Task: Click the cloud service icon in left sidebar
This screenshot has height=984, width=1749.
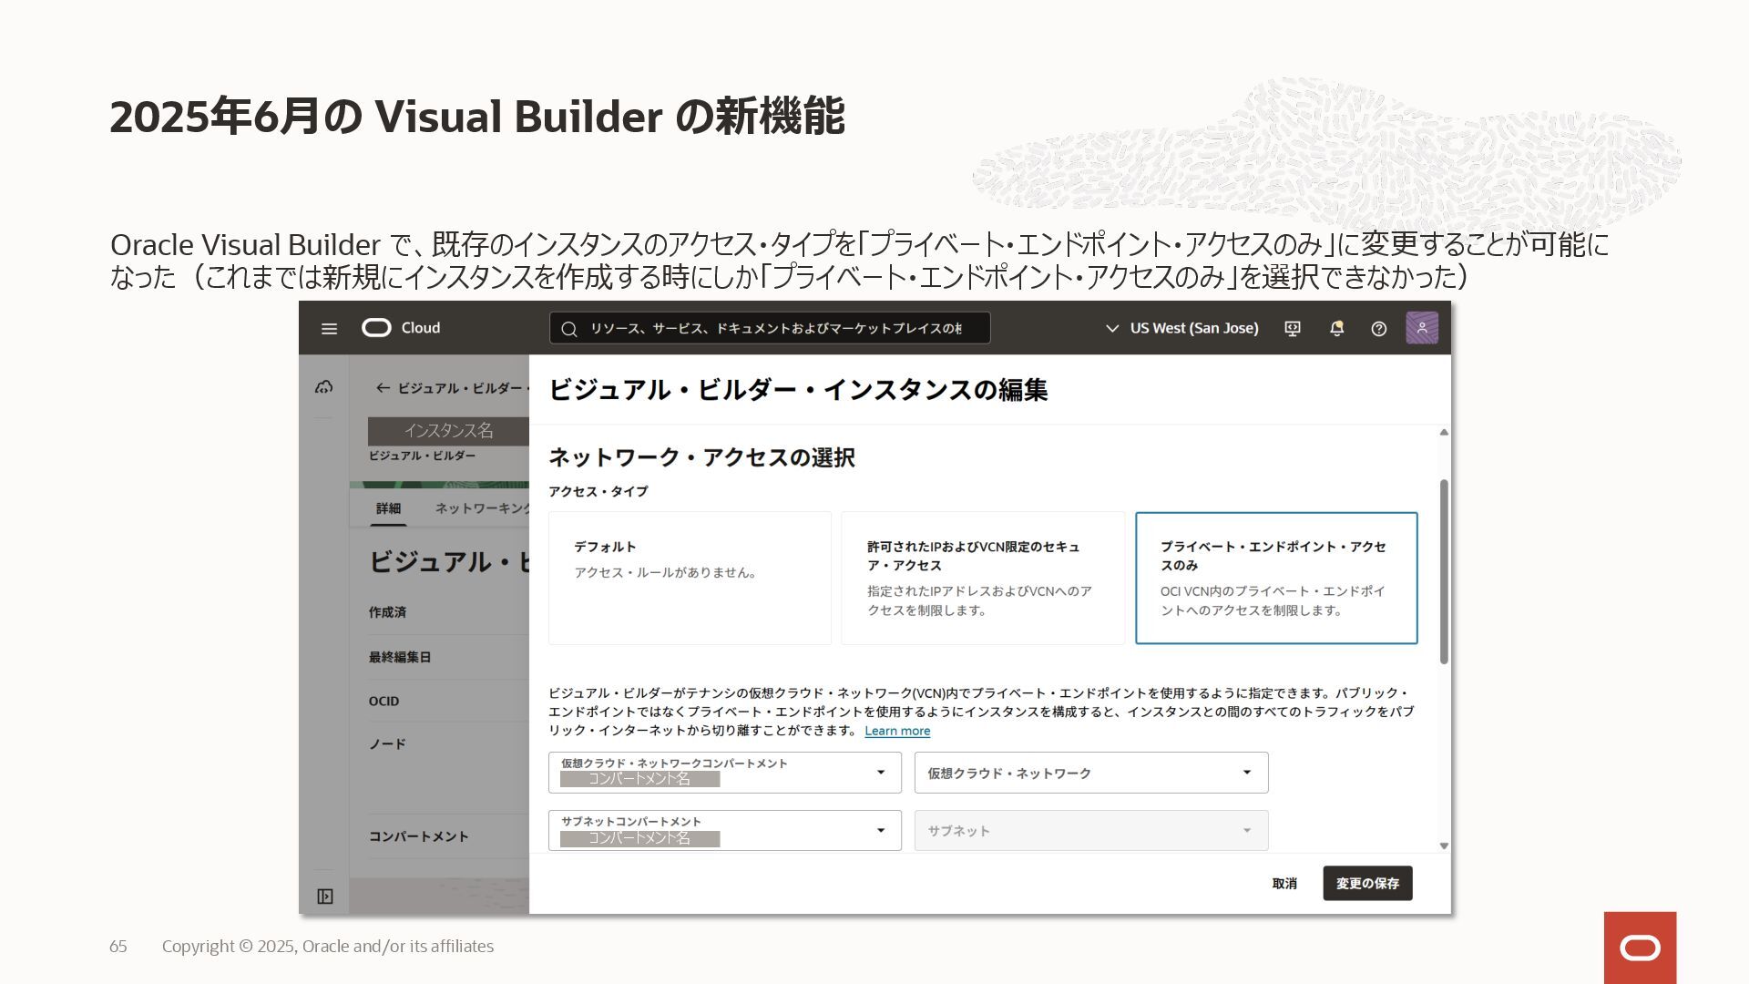Action: (324, 387)
